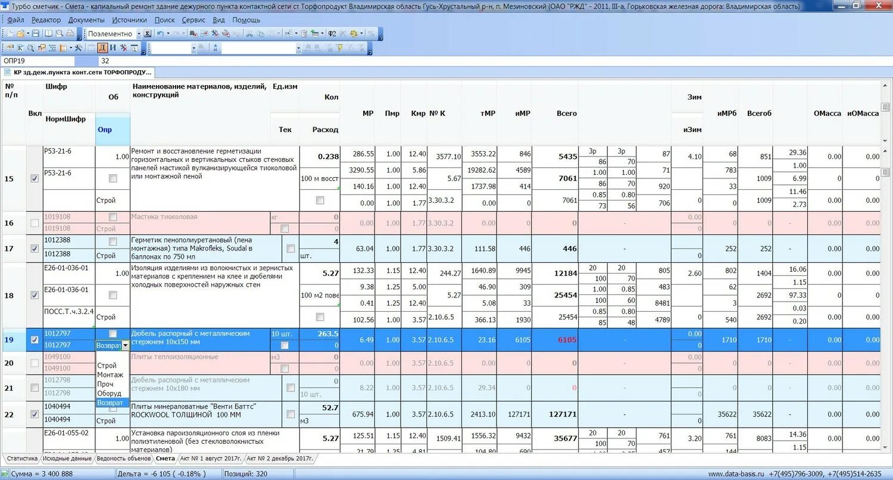Expand the scales icon dropdown arrow

tap(361, 34)
